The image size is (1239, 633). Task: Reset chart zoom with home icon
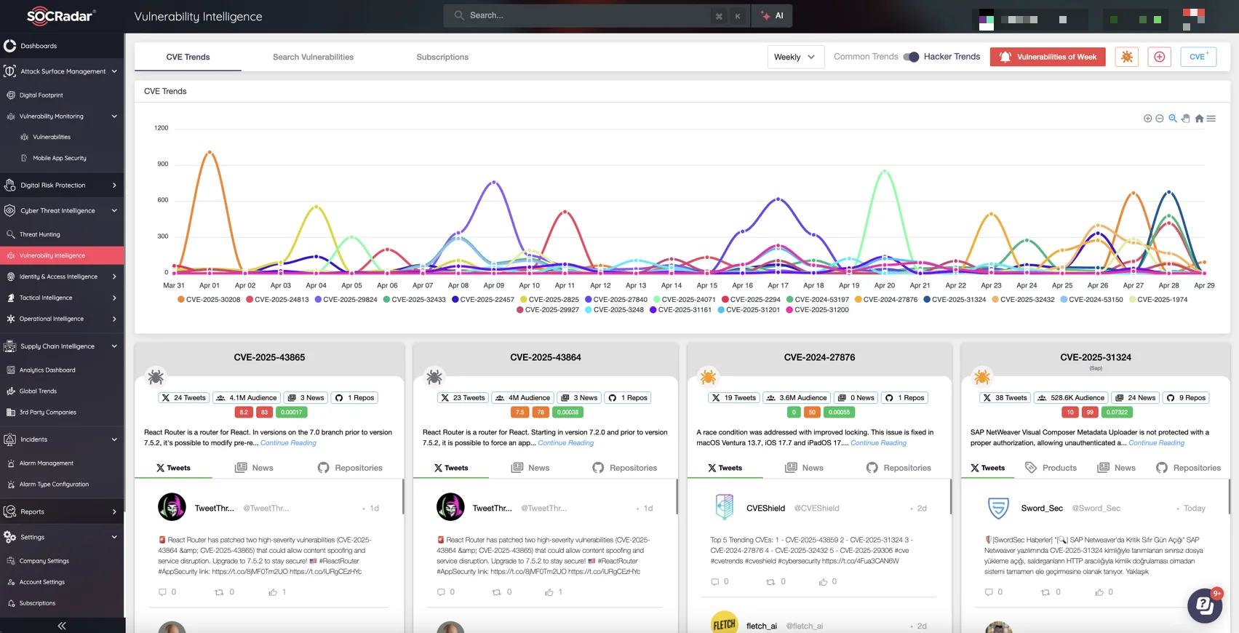coord(1199,119)
